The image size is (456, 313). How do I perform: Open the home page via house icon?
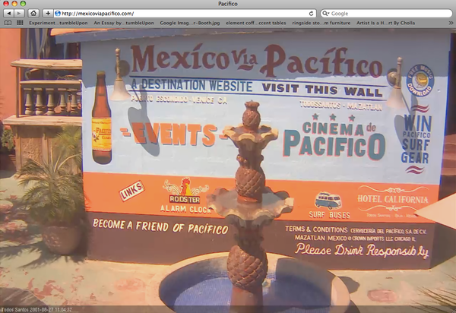coord(33,14)
